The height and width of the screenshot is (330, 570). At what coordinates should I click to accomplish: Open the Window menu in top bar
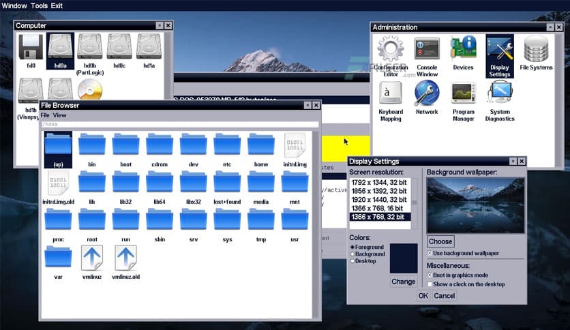pos(14,5)
